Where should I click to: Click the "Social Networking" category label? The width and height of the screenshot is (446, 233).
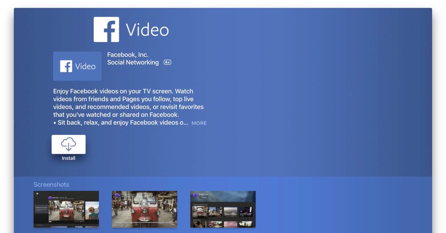[133, 62]
